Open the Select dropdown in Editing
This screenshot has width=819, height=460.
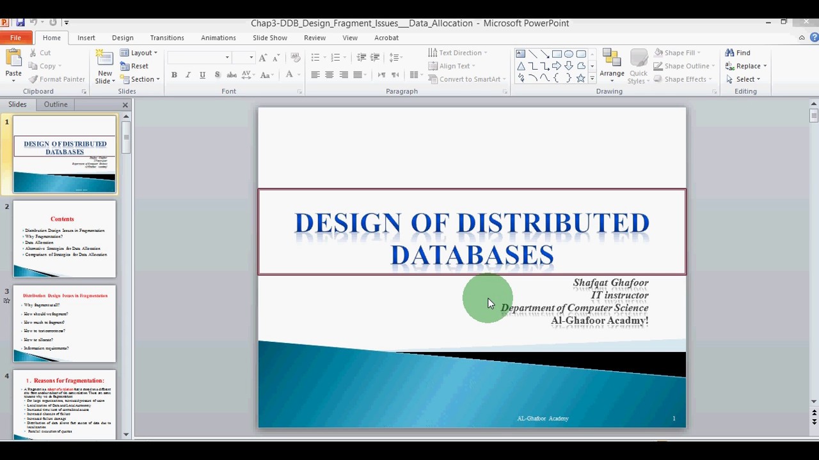(x=743, y=79)
